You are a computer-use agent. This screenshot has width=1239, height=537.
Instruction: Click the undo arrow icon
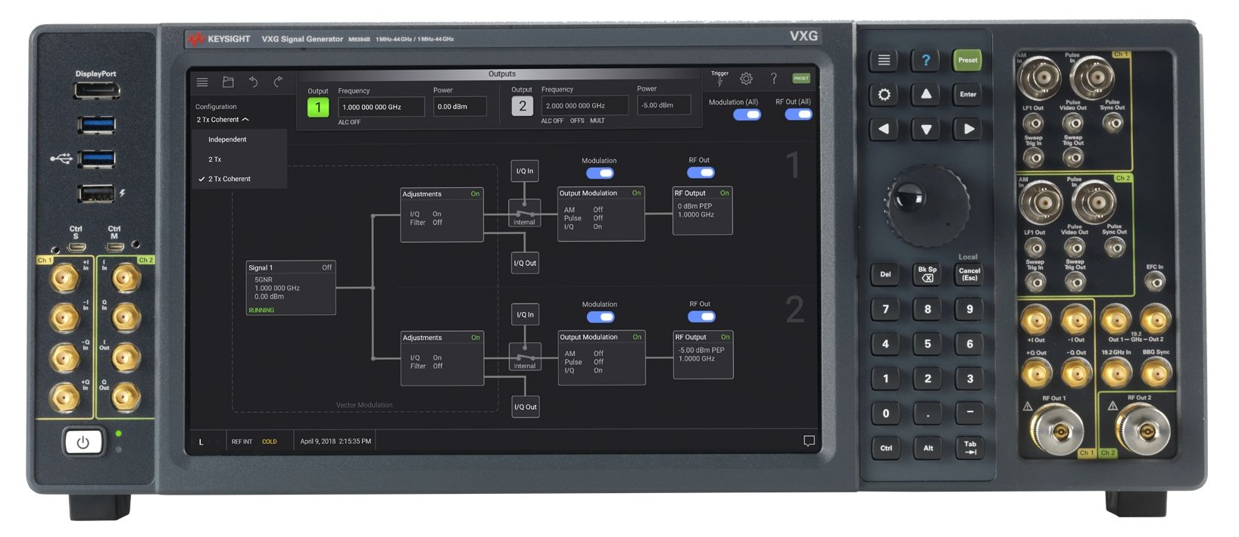coord(254,82)
